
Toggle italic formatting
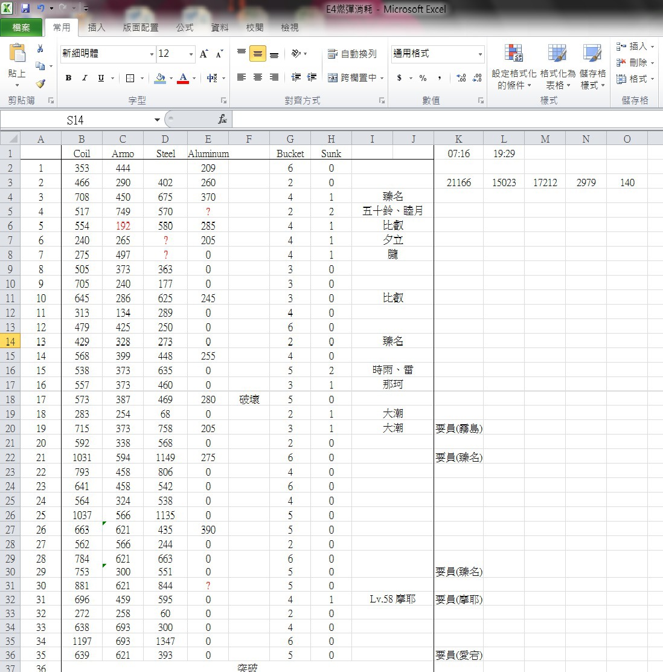(x=85, y=78)
